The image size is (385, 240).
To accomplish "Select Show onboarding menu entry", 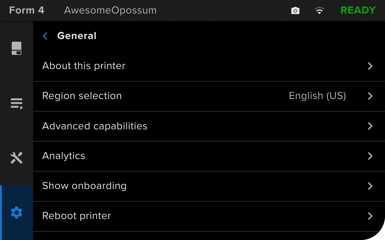I will pos(84,186).
